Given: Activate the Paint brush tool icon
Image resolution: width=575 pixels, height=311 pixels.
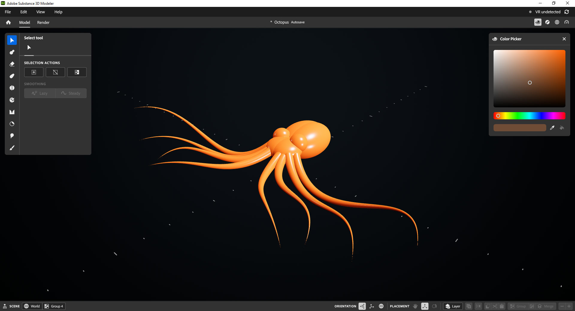Looking at the screenshot, I should 12,148.
